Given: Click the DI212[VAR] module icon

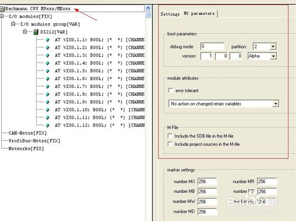Looking at the screenshot, I should 36,32.
